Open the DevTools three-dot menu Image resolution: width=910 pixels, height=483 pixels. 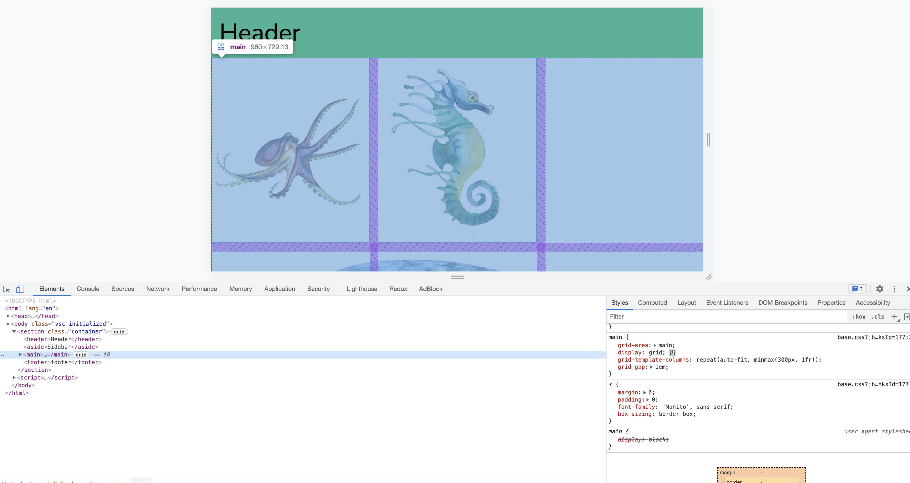click(894, 289)
